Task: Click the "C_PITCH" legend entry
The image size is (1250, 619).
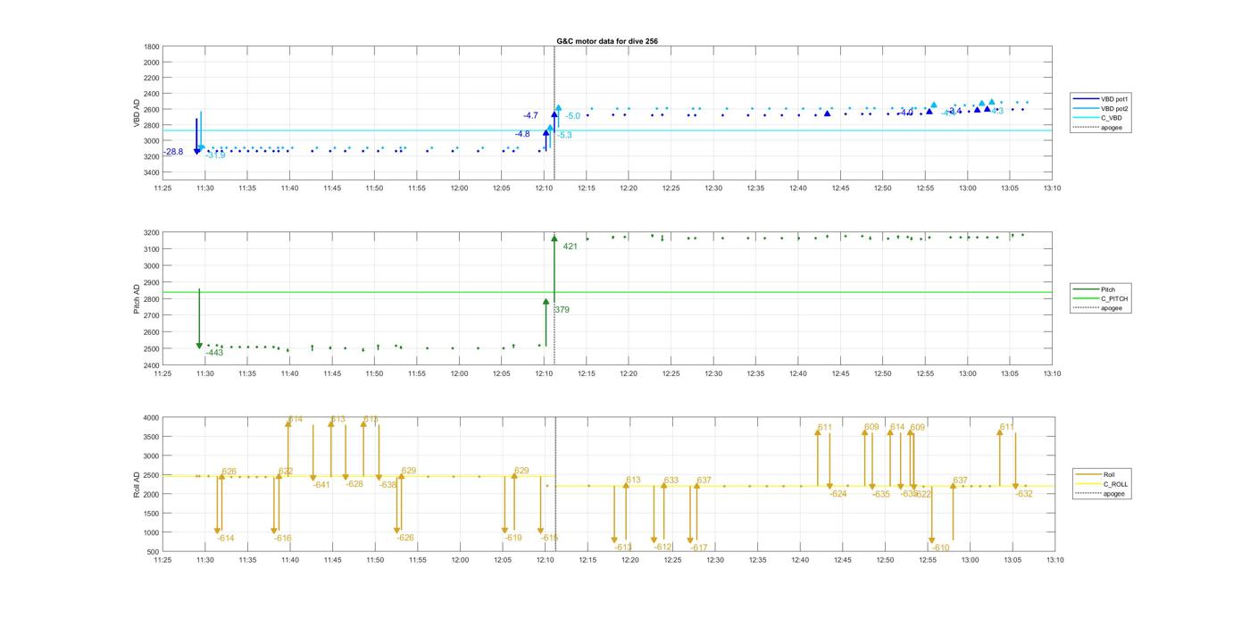Action: (1114, 299)
